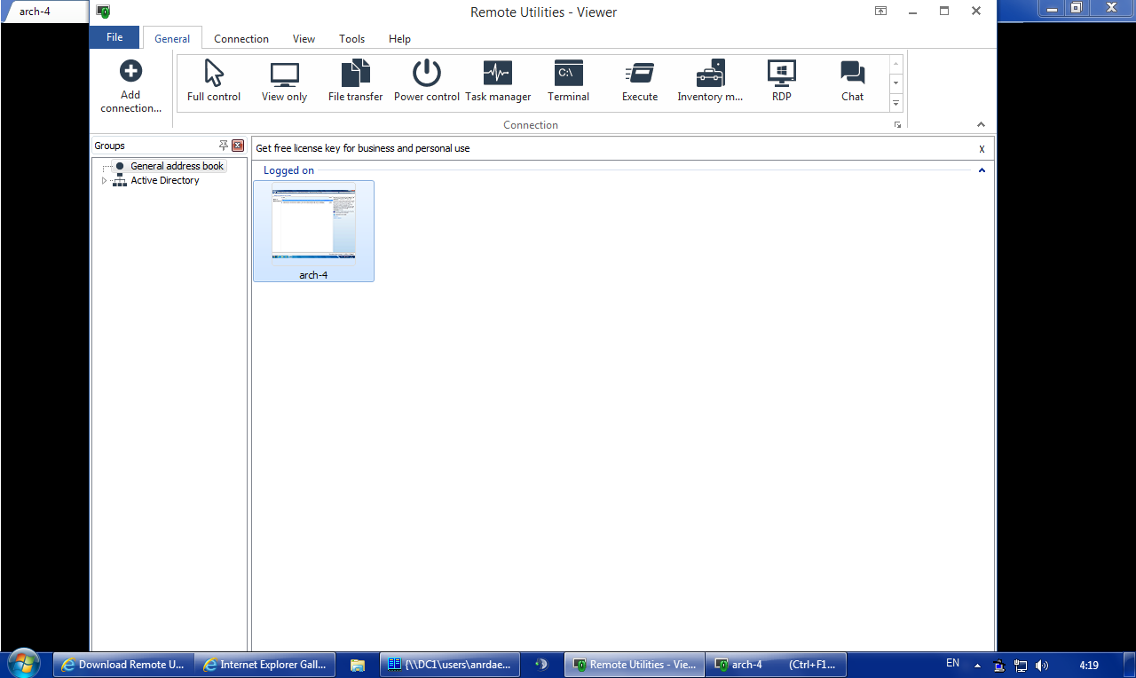Select the Full control connection mode
This screenshot has width=1136, height=678.
214,82
